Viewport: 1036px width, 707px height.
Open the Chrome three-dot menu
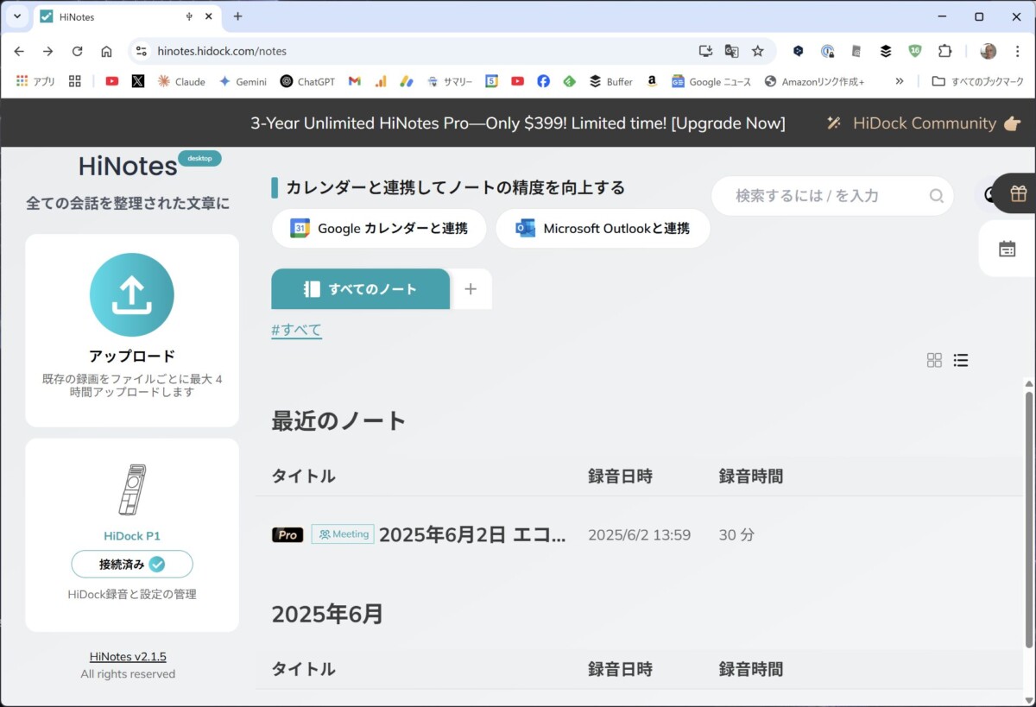[1017, 51]
